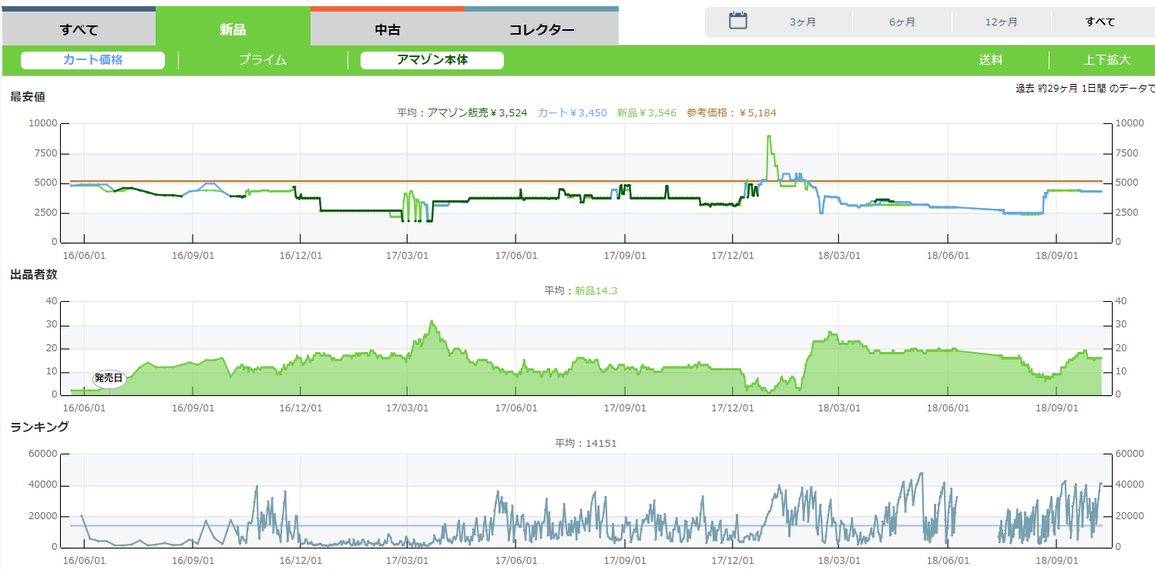Click the 9000 yen price spike peak
The height and width of the screenshot is (570, 1155).
pos(769,136)
